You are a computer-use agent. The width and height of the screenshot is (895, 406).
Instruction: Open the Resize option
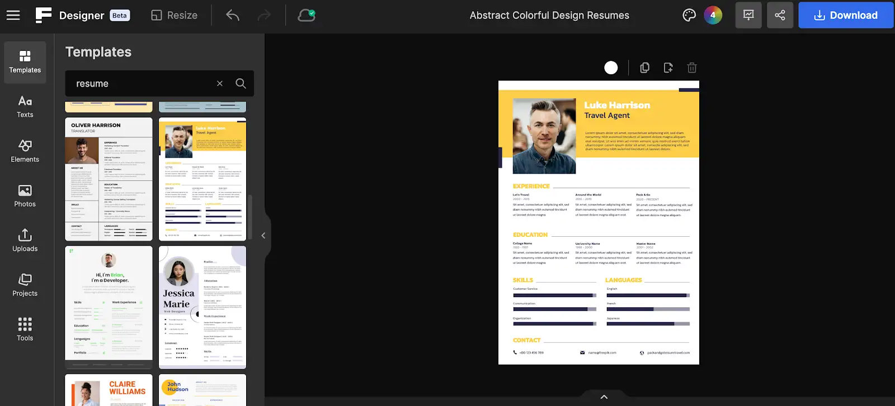[174, 15]
